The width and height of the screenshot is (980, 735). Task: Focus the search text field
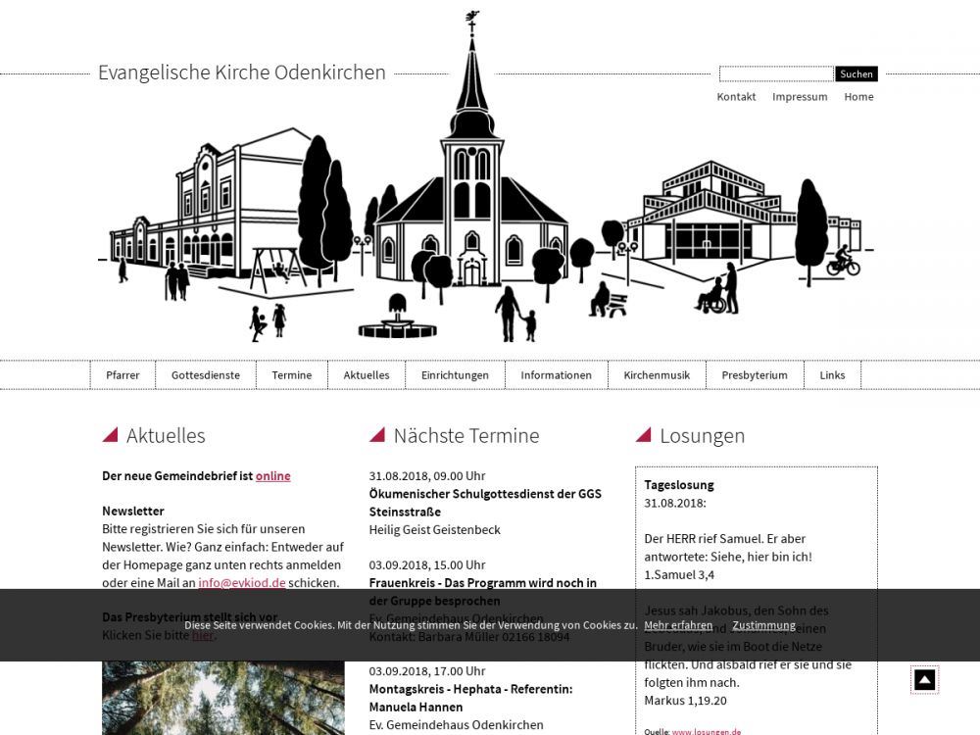click(x=776, y=74)
